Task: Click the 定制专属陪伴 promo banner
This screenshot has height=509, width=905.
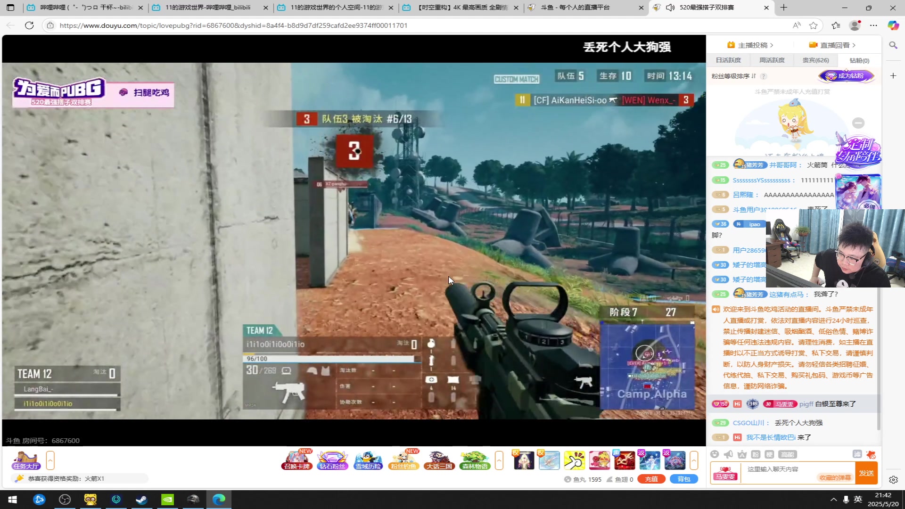Action: [858, 152]
